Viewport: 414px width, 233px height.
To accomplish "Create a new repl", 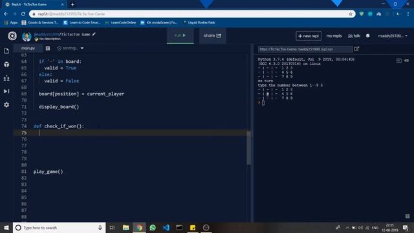I will click(309, 36).
